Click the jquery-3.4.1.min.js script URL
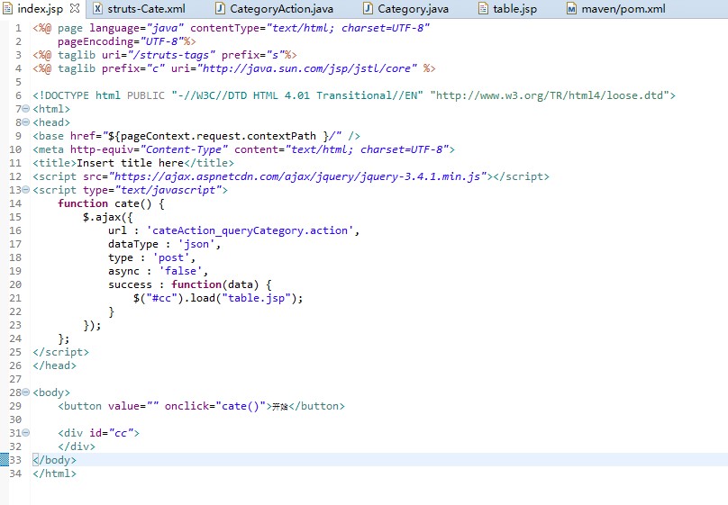The height and width of the screenshot is (505, 728). (297, 176)
